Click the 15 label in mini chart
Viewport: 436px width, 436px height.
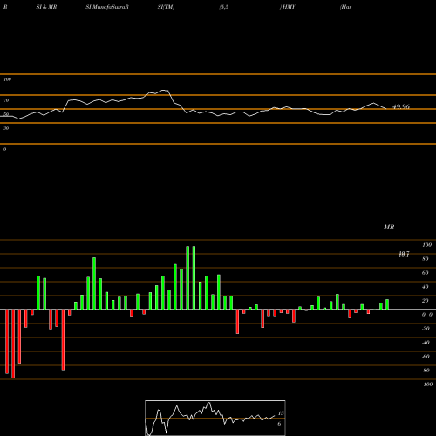(x=281, y=413)
